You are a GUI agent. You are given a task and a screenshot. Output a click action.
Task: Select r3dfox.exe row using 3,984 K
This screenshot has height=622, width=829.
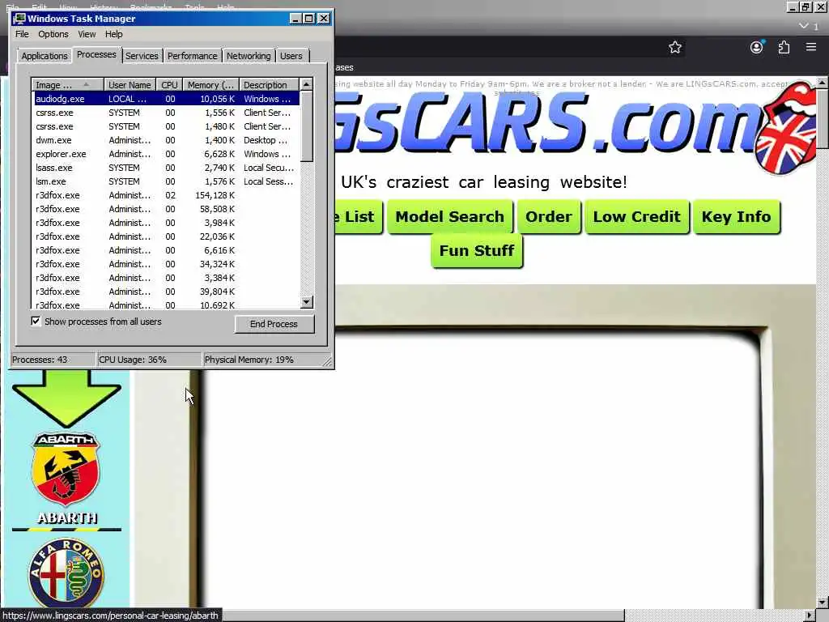pyautogui.click(x=165, y=223)
